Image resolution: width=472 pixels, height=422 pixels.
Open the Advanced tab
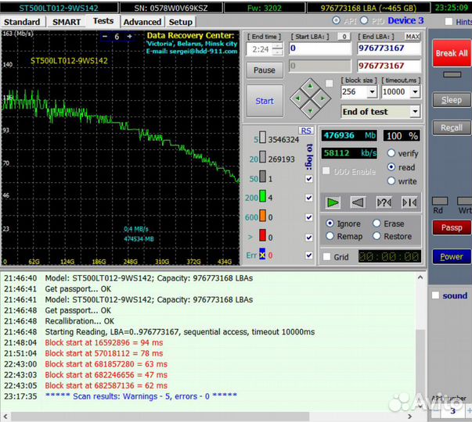pyautogui.click(x=142, y=22)
